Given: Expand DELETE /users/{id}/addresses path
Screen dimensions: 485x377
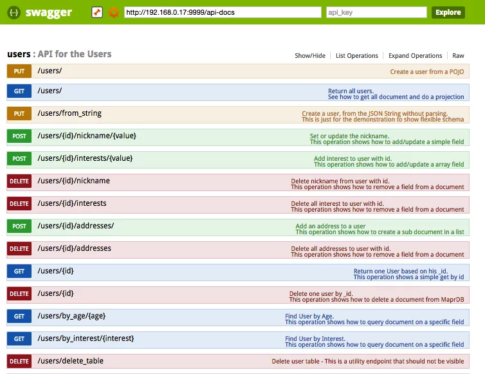Looking at the screenshot, I should pyautogui.click(x=74, y=248).
